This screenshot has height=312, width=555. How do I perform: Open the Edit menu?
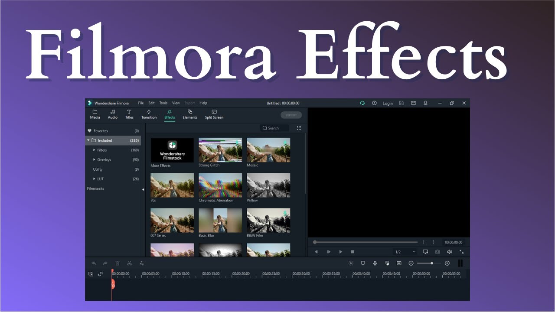tap(151, 103)
